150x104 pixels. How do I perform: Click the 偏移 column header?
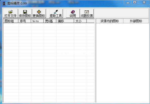(x=65, y=21)
